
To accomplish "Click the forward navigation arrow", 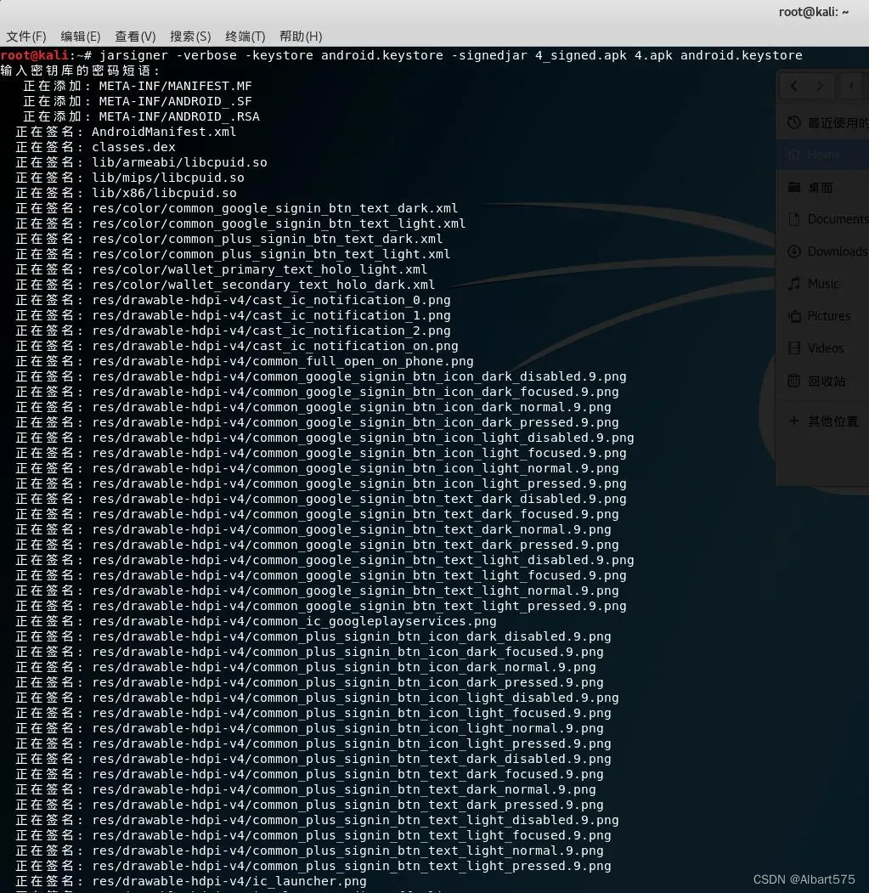I will (818, 86).
